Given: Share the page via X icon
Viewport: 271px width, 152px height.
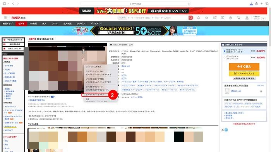Looking at the screenshot, I should pos(223,130).
